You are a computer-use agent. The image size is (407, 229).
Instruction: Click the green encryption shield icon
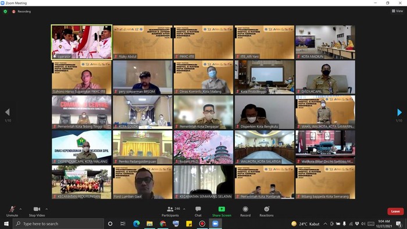coord(5,12)
